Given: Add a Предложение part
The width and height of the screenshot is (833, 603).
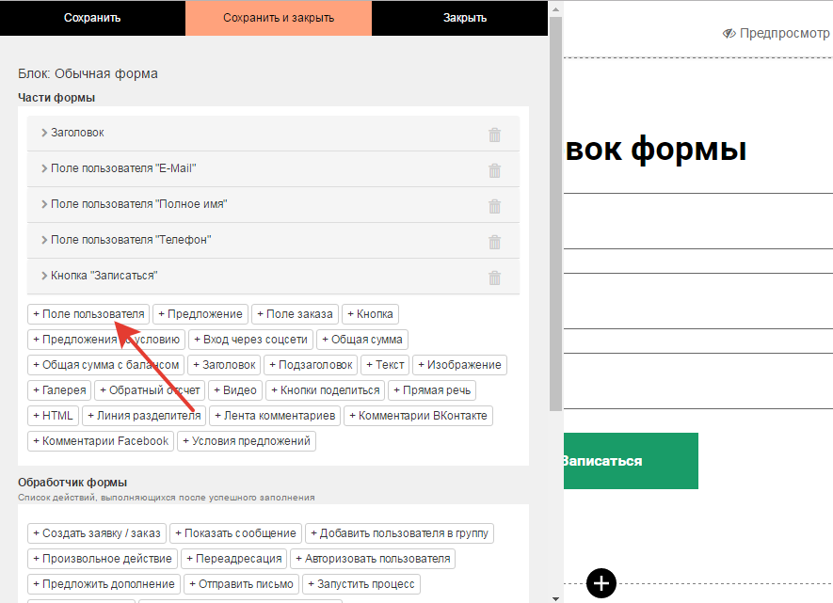Looking at the screenshot, I should coord(200,314).
